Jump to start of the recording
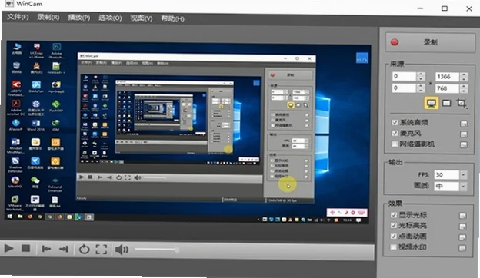This screenshot has width=480, height=278. (46, 249)
